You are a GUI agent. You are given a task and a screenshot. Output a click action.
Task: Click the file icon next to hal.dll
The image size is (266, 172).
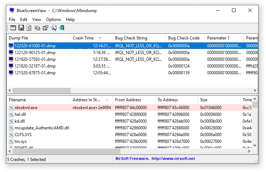pos(11,114)
